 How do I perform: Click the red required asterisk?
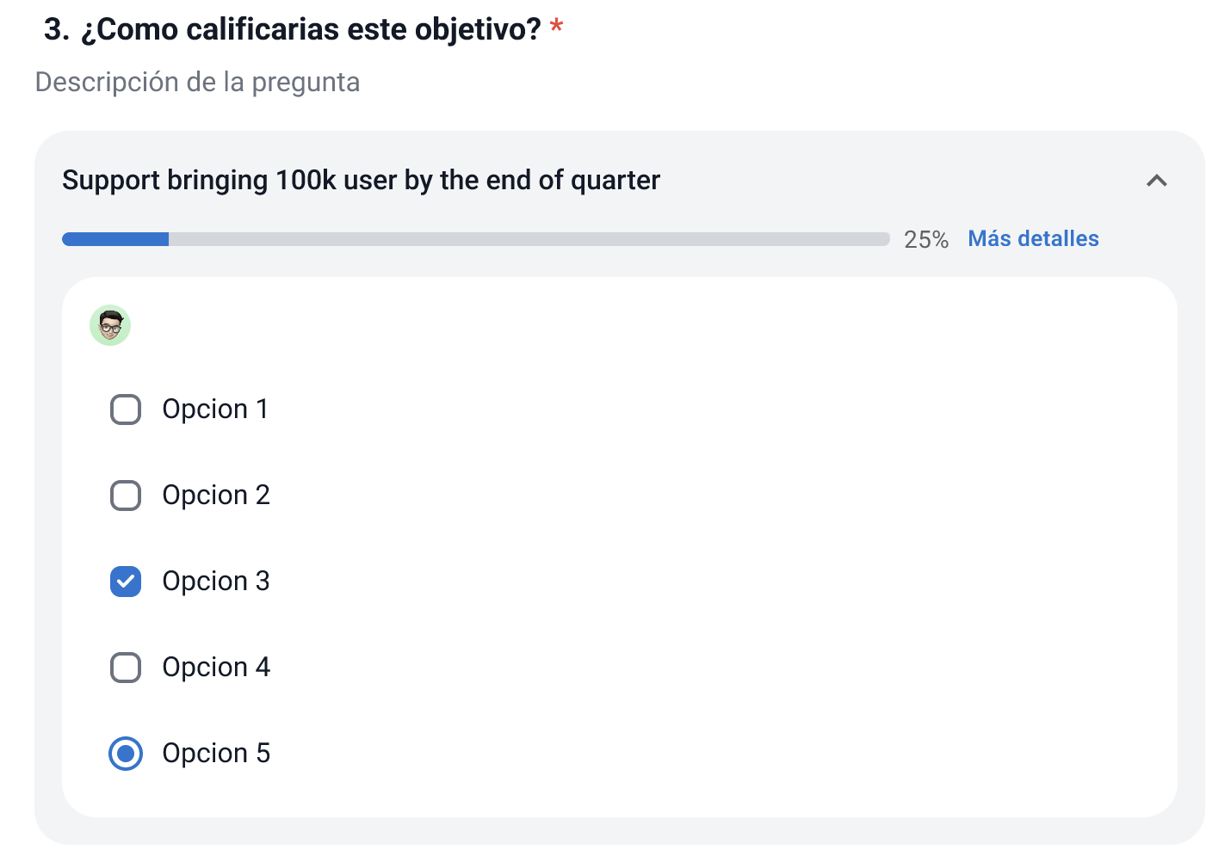coord(557,25)
